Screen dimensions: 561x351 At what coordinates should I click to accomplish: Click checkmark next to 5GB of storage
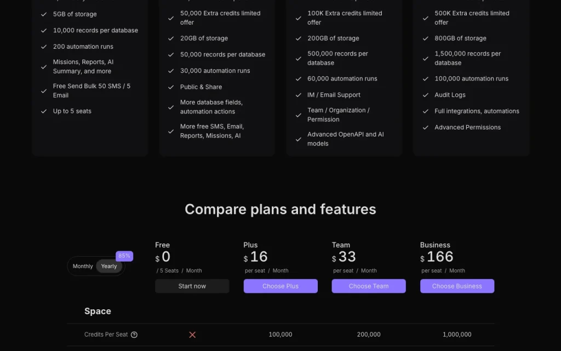click(44, 14)
